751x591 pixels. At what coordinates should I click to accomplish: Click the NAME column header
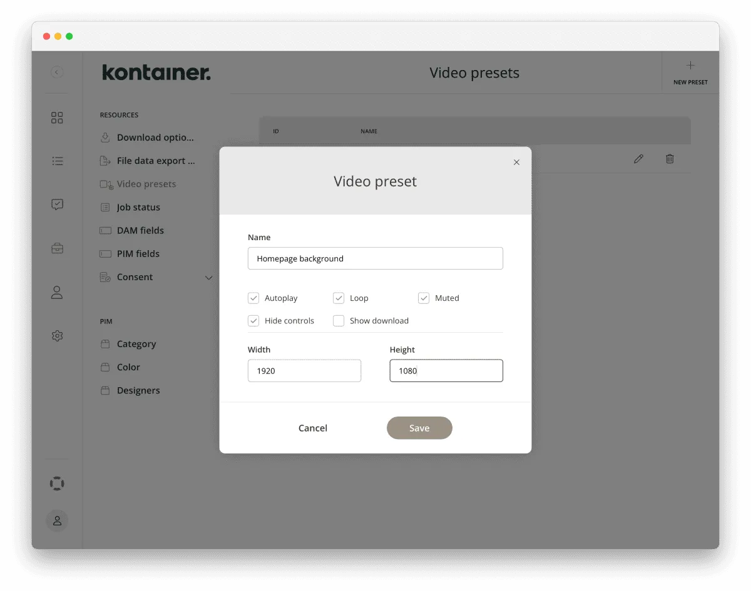369,131
